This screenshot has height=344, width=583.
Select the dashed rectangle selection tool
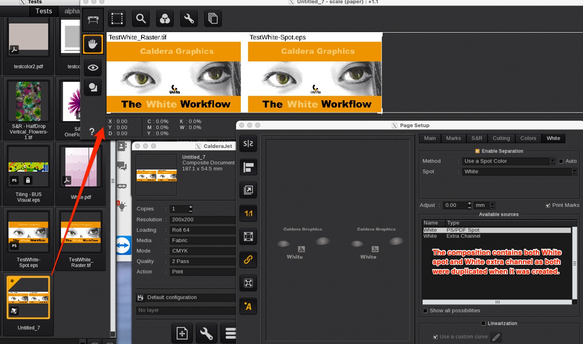click(117, 18)
